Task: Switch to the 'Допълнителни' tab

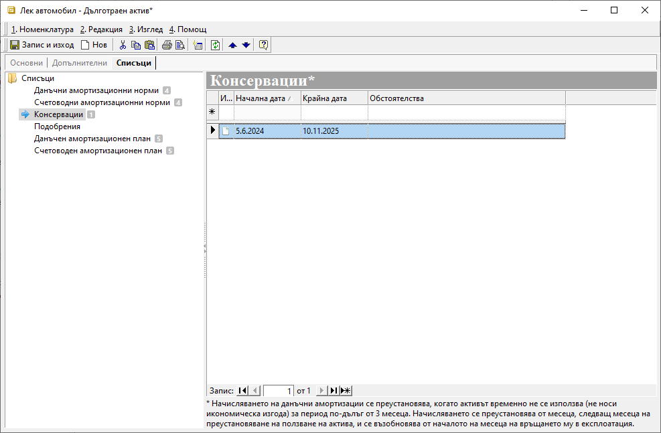Action: coord(79,63)
